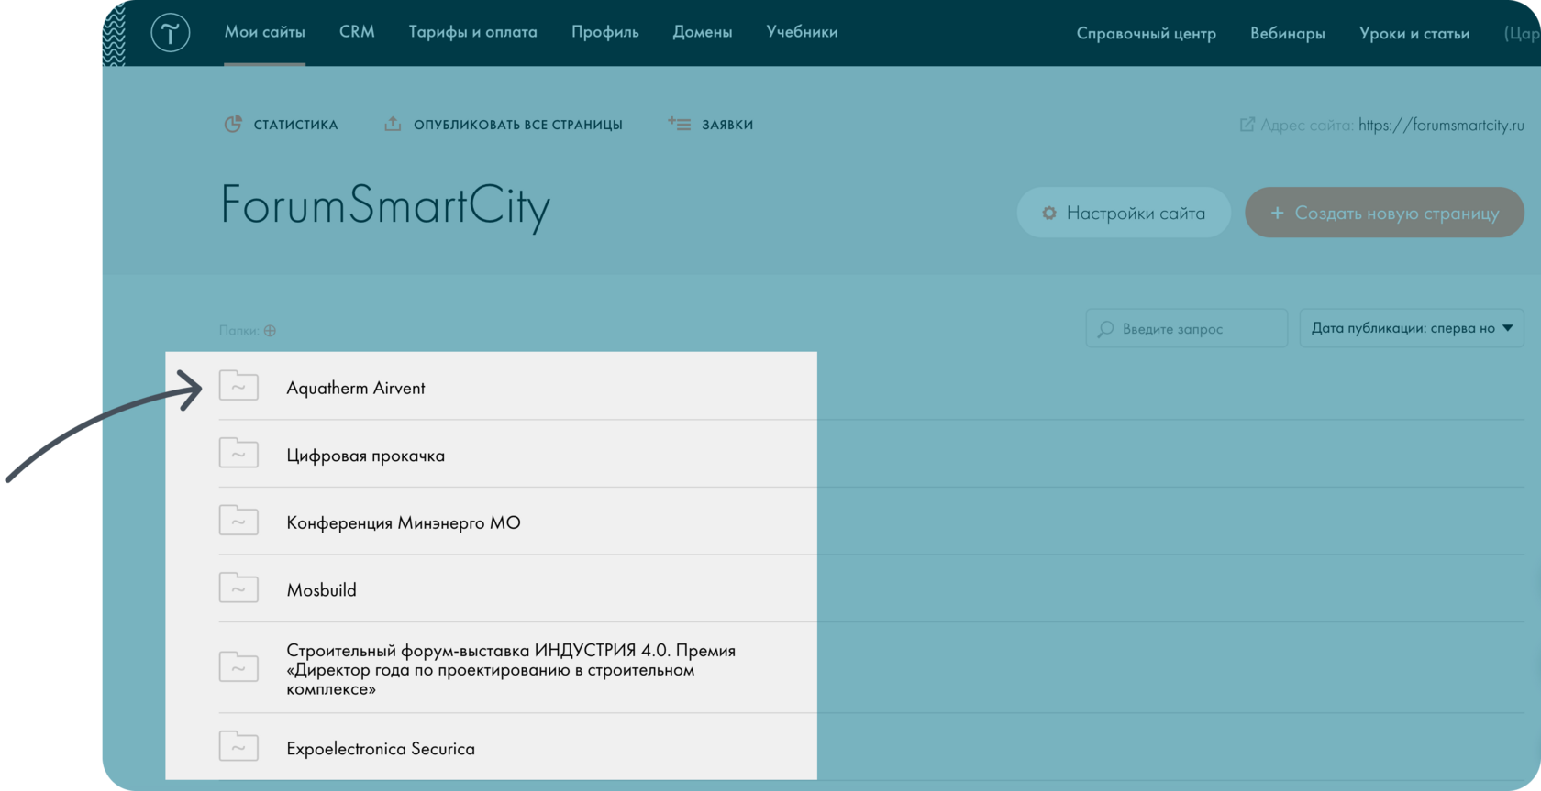Open Строительный форум-выставка ИНДУСТРИЯ 4.0 folder
This screenshot has height=791, width=1541.
511,669
